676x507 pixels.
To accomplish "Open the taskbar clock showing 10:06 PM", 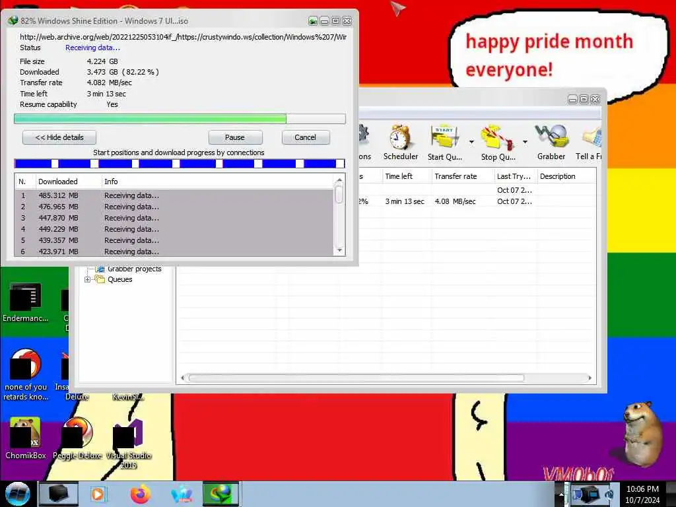I will pyautogui.click(x=642, y=494).
